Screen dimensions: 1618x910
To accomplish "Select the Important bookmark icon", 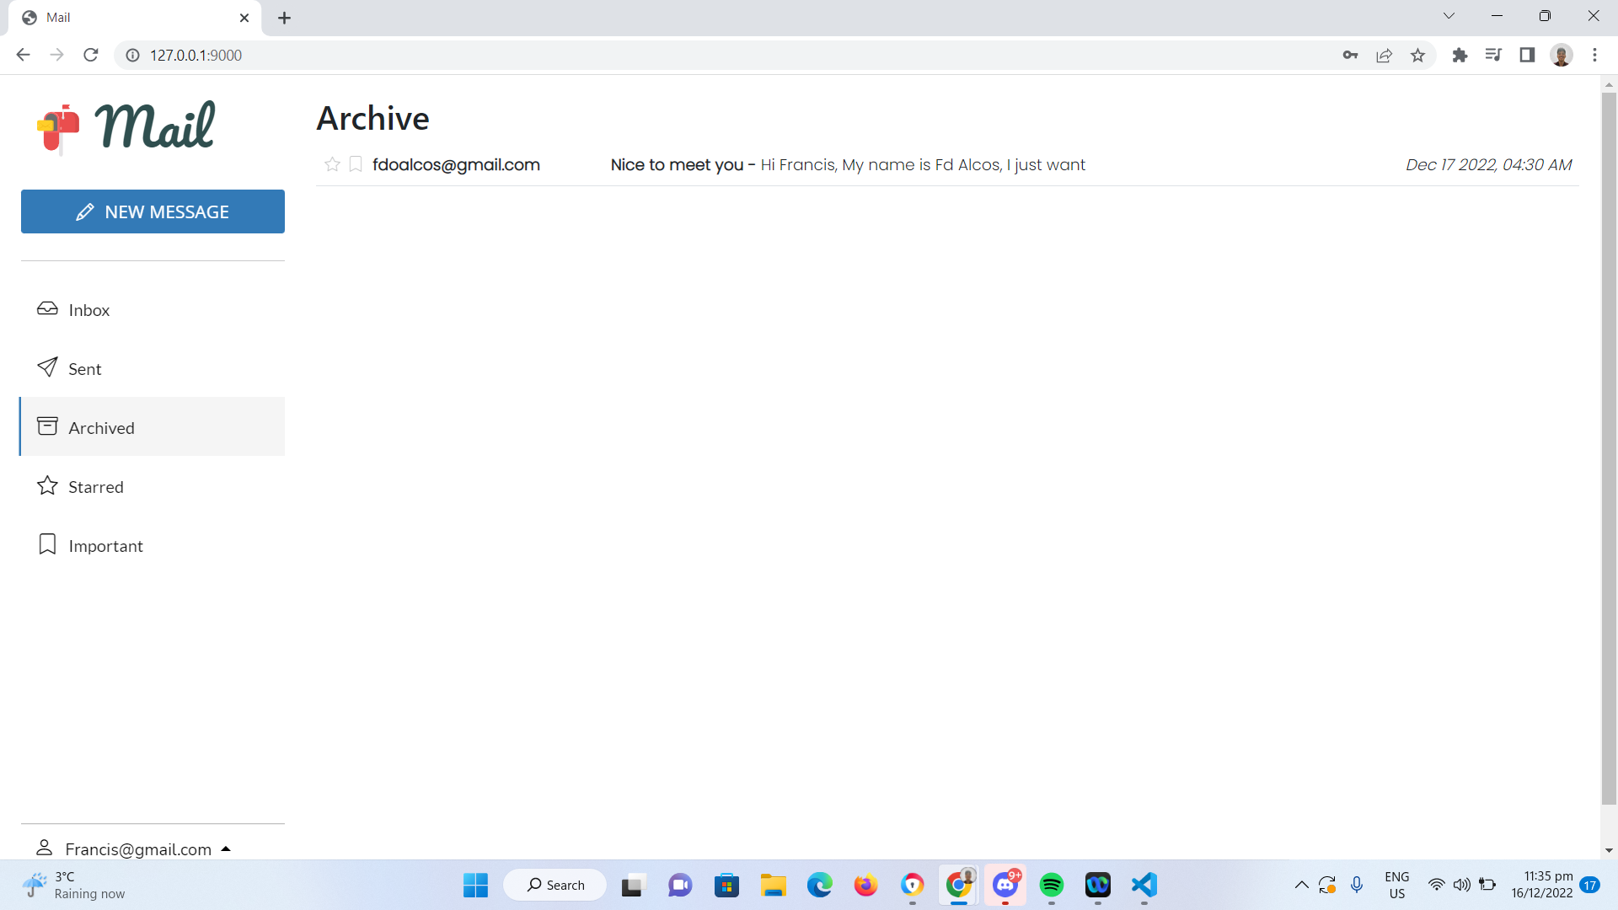I will (47, 543).
